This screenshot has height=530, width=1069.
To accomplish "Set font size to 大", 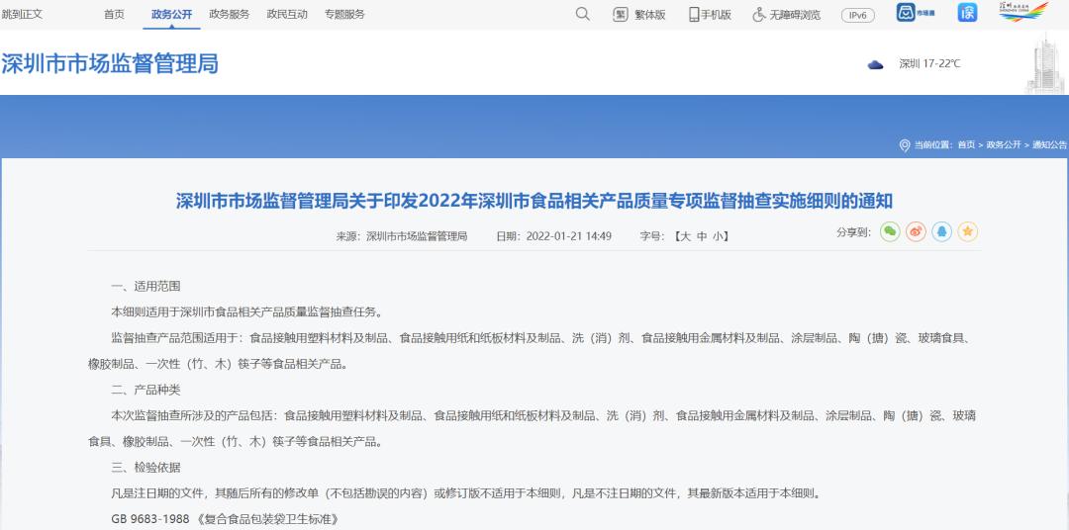I will 683,236.
